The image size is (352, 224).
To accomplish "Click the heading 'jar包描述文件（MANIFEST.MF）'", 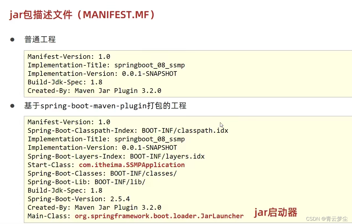I will pyautogui.click(x=83, y=15).
